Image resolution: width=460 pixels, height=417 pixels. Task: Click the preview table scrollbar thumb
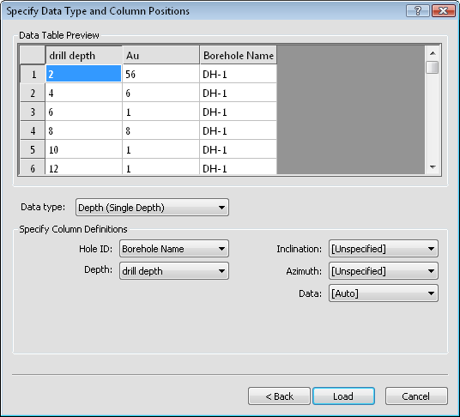[x=433, y=67]
